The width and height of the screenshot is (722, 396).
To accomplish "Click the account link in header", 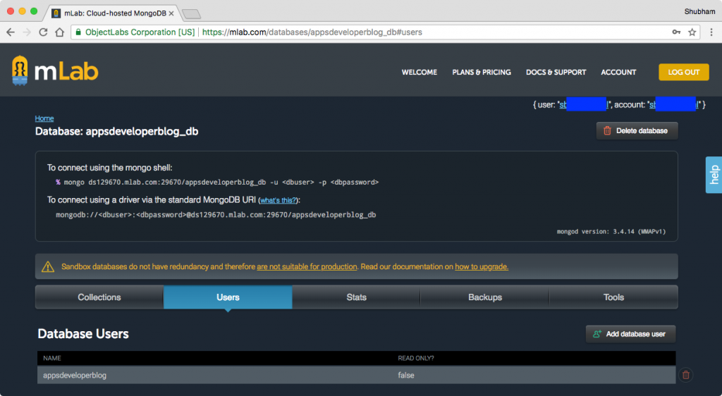I will click(x=674, y=105).
